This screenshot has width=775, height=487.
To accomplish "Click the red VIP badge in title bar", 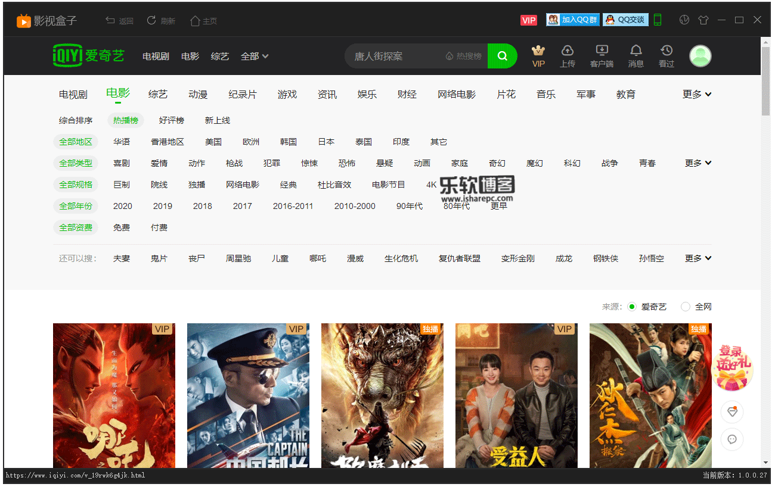I will [529, 20].
